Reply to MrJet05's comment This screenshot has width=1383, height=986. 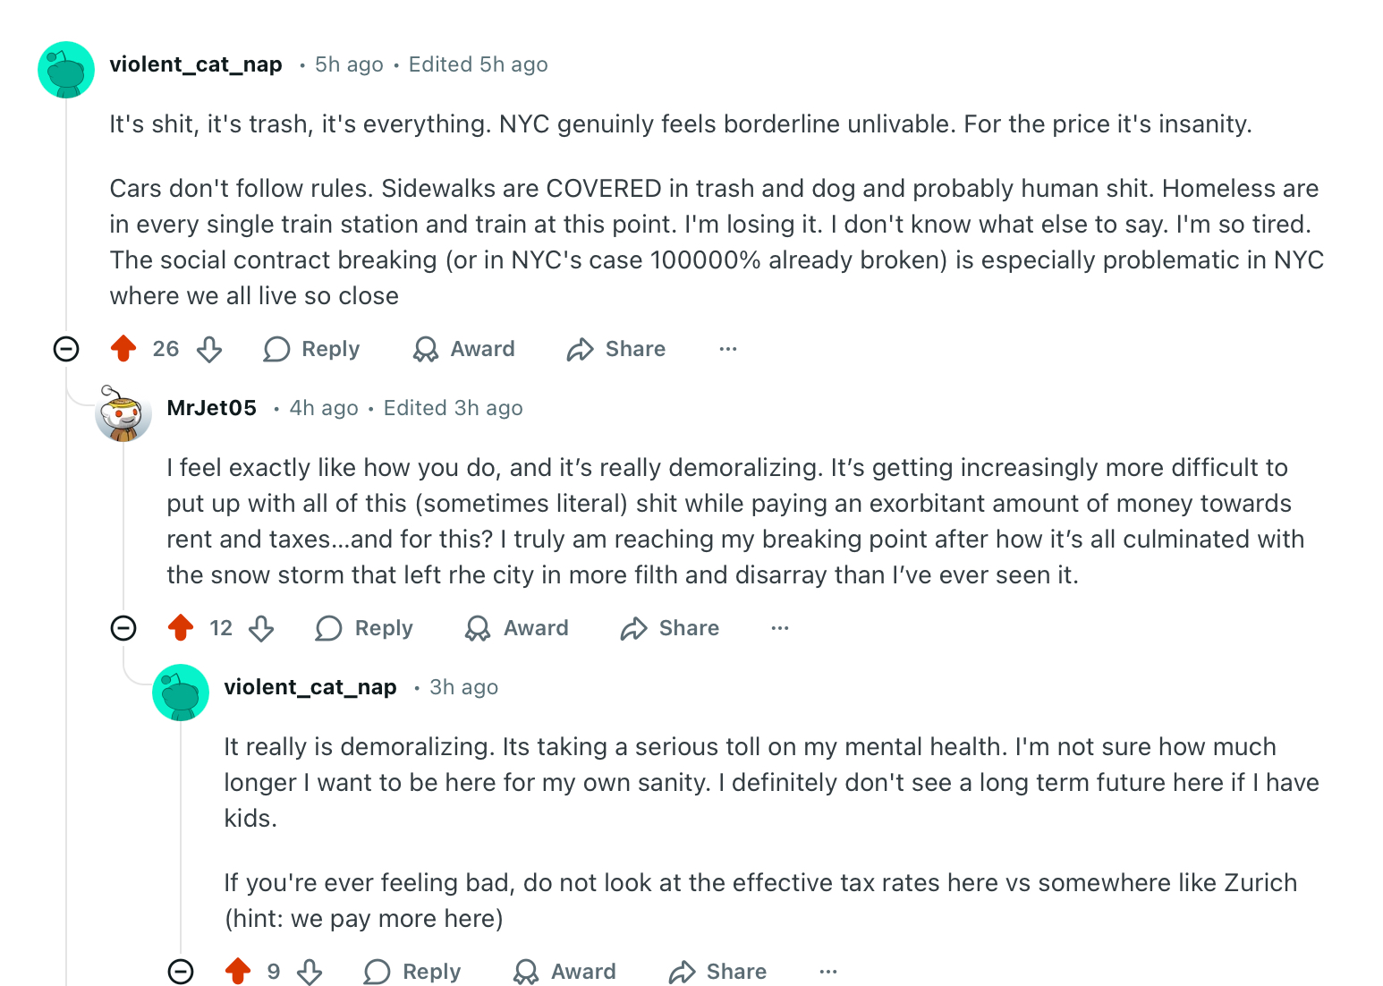[365, 627]
